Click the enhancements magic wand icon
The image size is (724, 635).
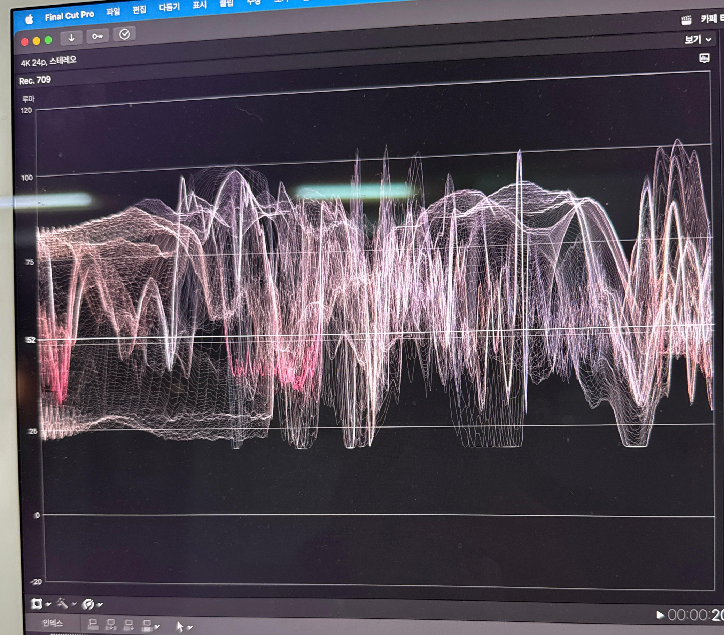62,603
